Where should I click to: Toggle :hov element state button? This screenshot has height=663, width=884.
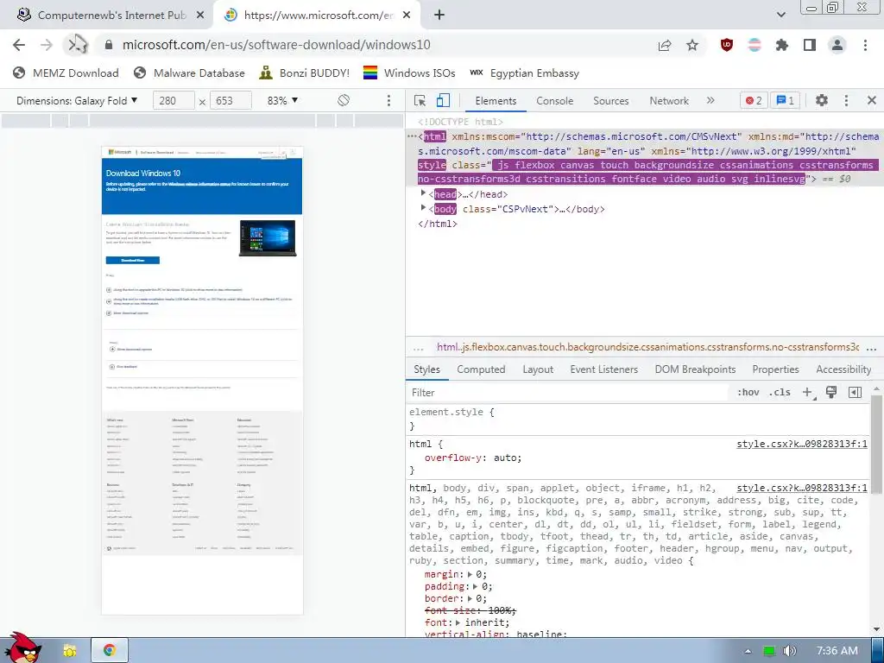click(x=748, y=393)
